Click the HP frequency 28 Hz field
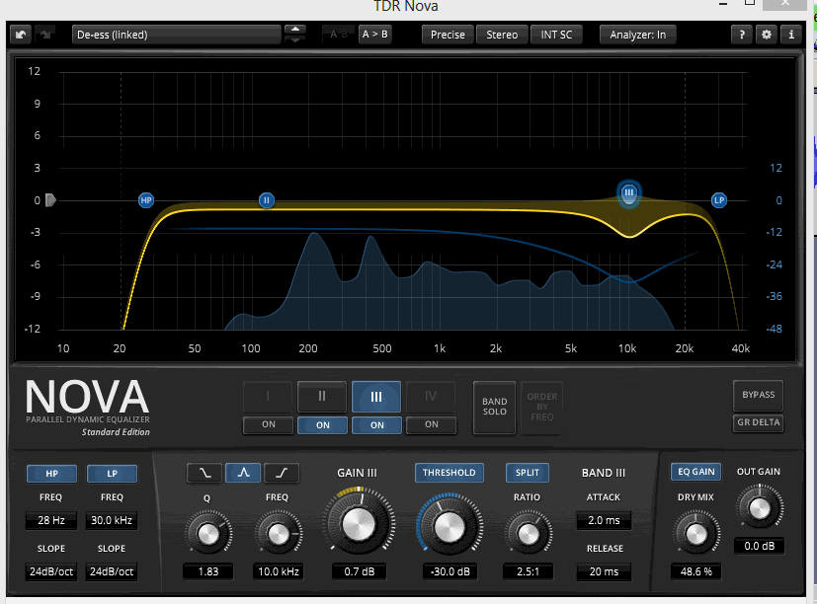 [51, 521]
